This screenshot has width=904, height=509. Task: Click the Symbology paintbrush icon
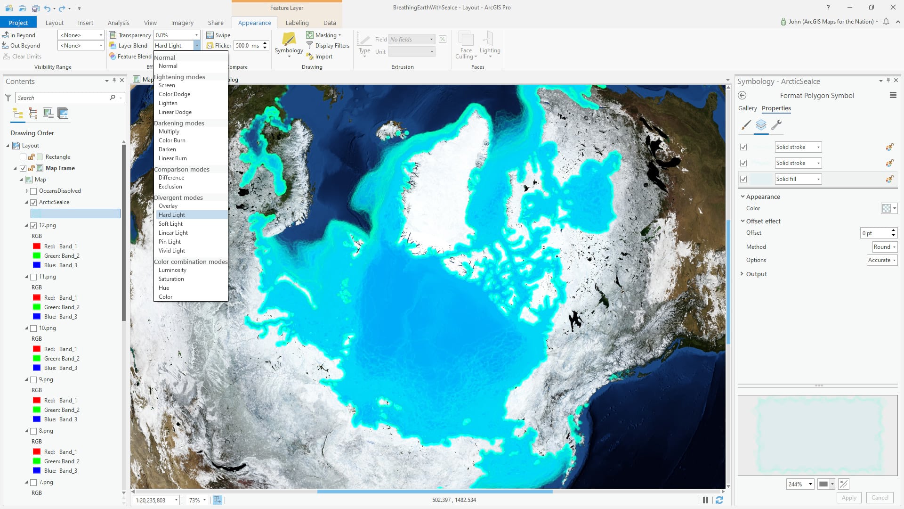coord(289,40)
